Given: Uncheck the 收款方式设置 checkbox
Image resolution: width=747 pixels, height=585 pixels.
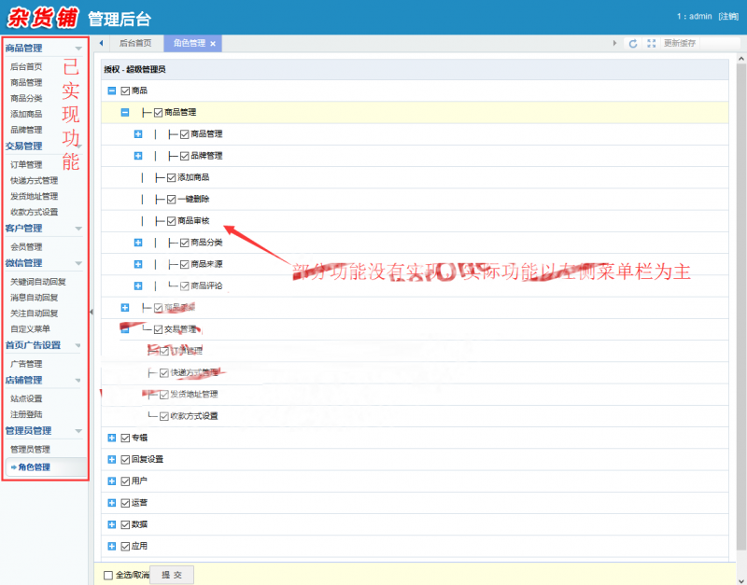Looking at the screenshot, I should click(164, 416).
